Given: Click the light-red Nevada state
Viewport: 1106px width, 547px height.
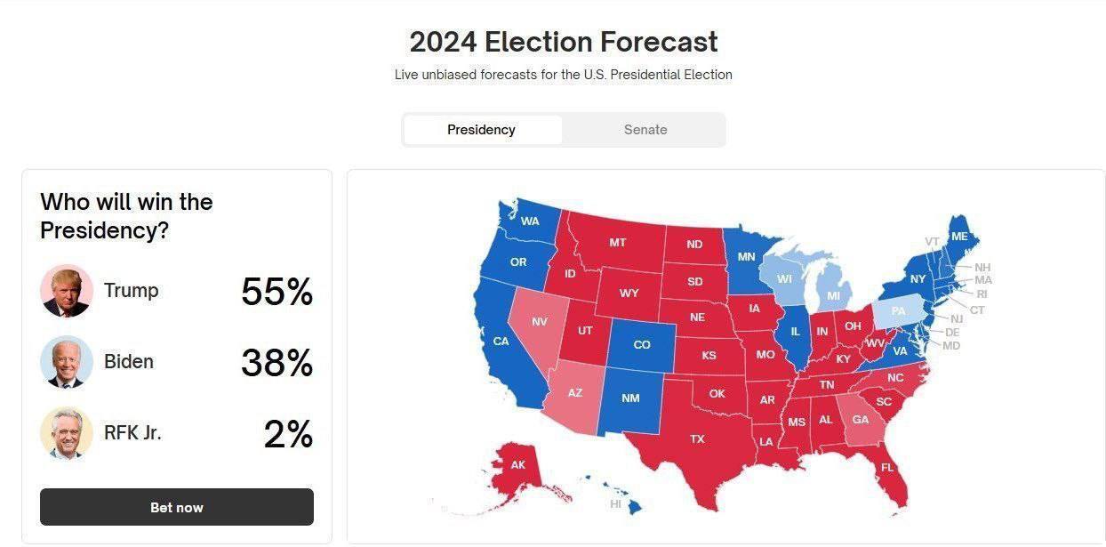Looking at the screenshot, I should pyautogui.click(x=540, y=321).
